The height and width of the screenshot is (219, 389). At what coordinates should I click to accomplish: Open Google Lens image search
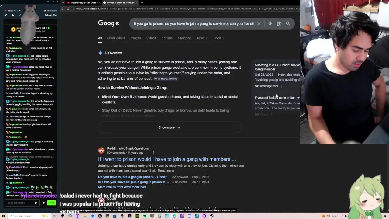[279, 23]
